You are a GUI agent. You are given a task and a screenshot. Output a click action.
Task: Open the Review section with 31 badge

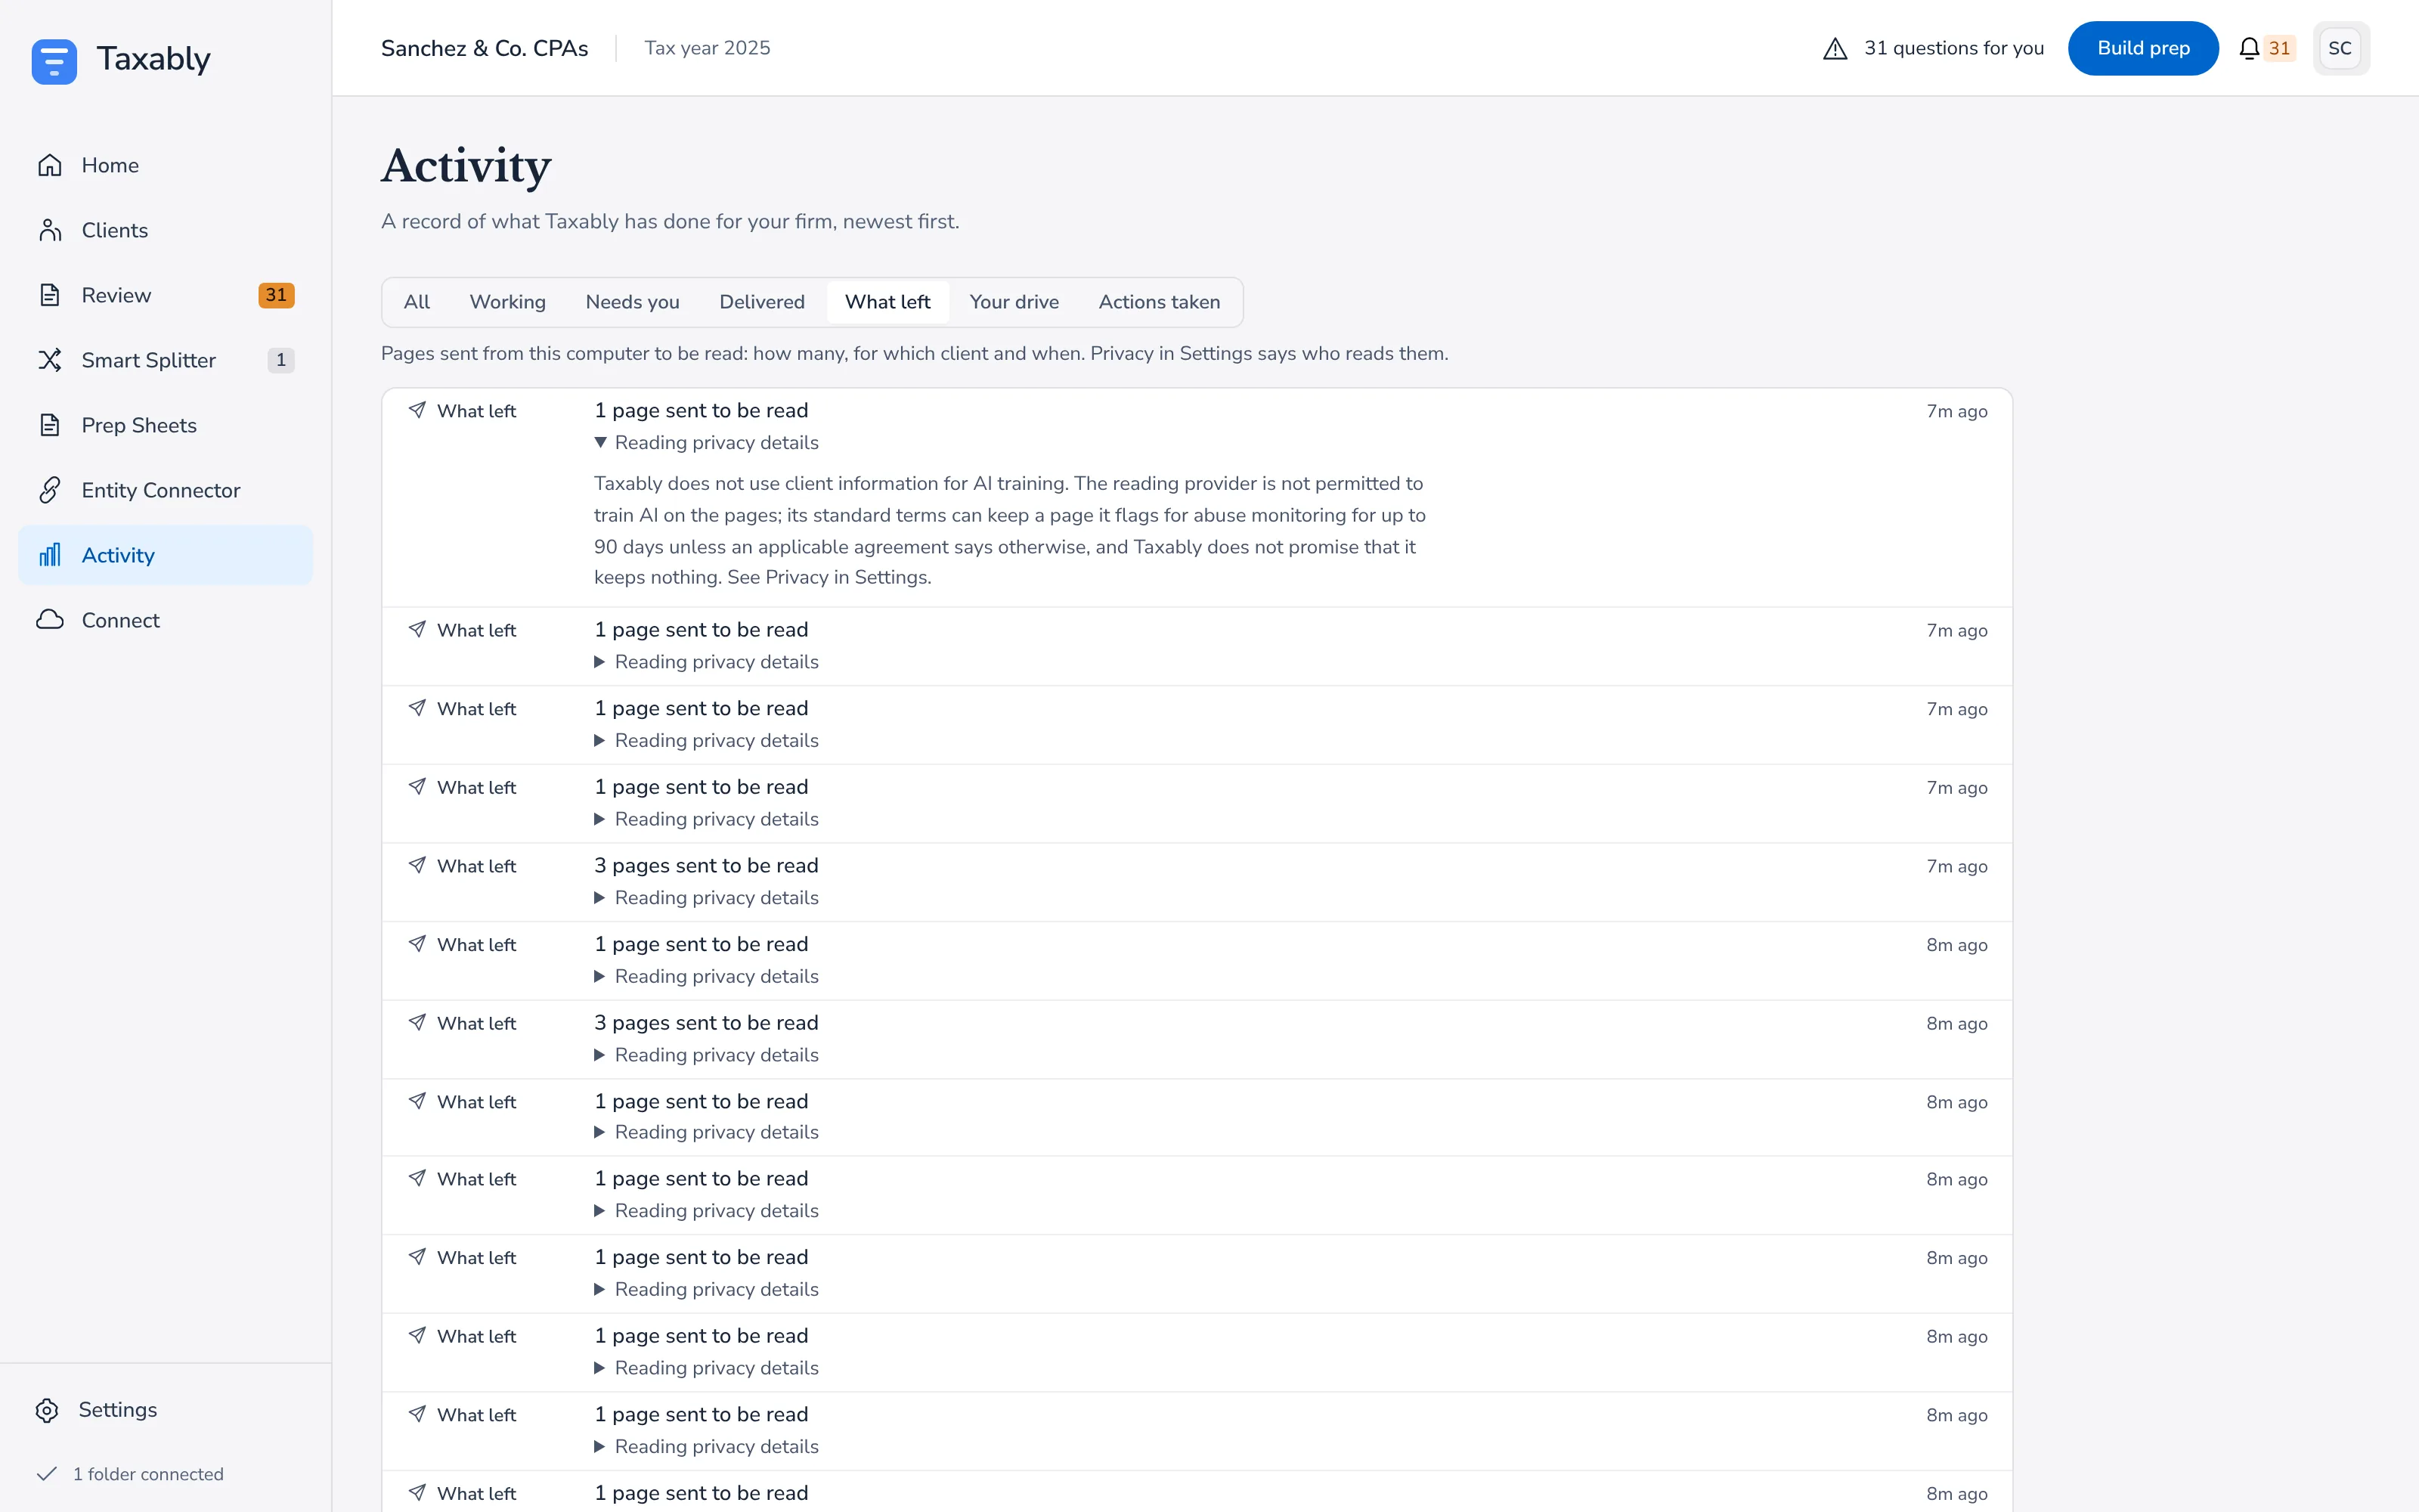point(165,295)
